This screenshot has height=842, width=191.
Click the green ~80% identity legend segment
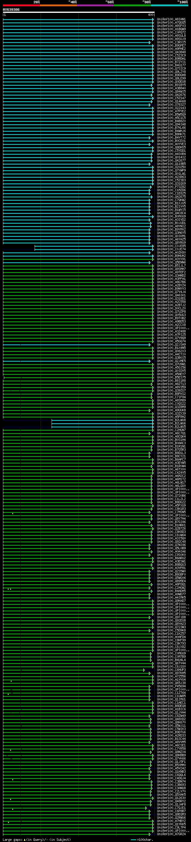(133, 5)
